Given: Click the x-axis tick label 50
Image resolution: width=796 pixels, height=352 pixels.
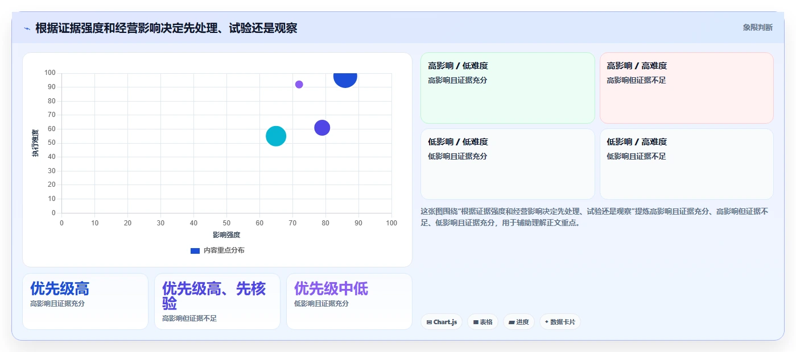Looking at the screenshot, I should [226, 223].
